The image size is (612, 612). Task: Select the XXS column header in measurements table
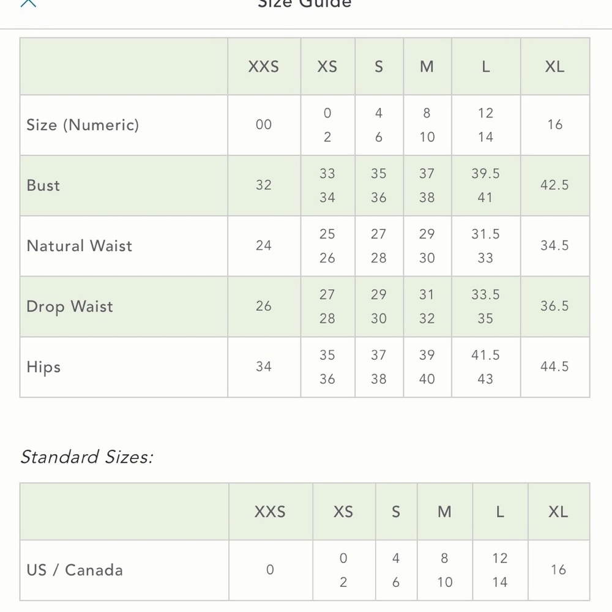coord(264,67)
